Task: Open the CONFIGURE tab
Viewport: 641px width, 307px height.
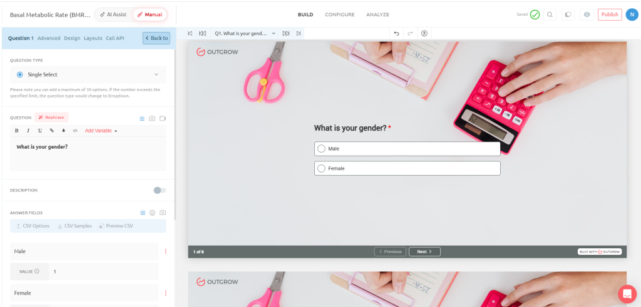Action: pyautogui.click(x=340, y=15)
